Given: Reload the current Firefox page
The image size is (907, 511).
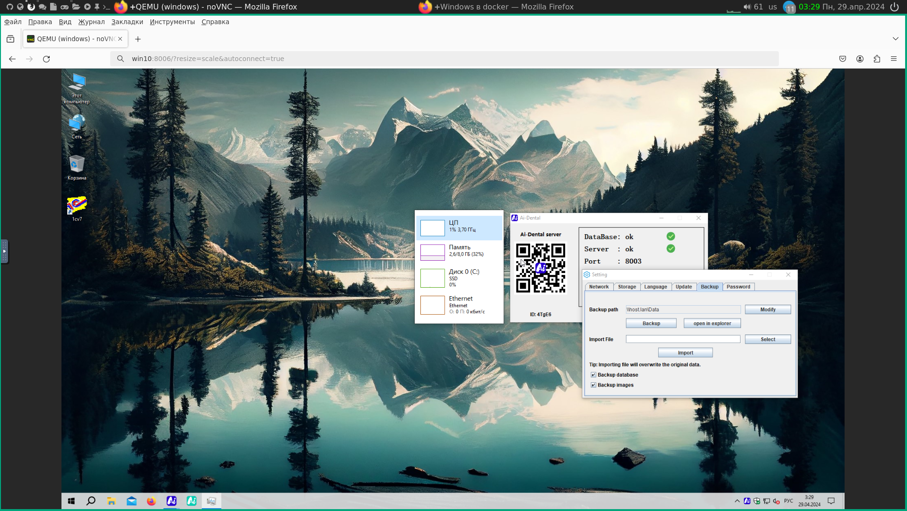Looking at the screenshot, I should pos(46,59).
